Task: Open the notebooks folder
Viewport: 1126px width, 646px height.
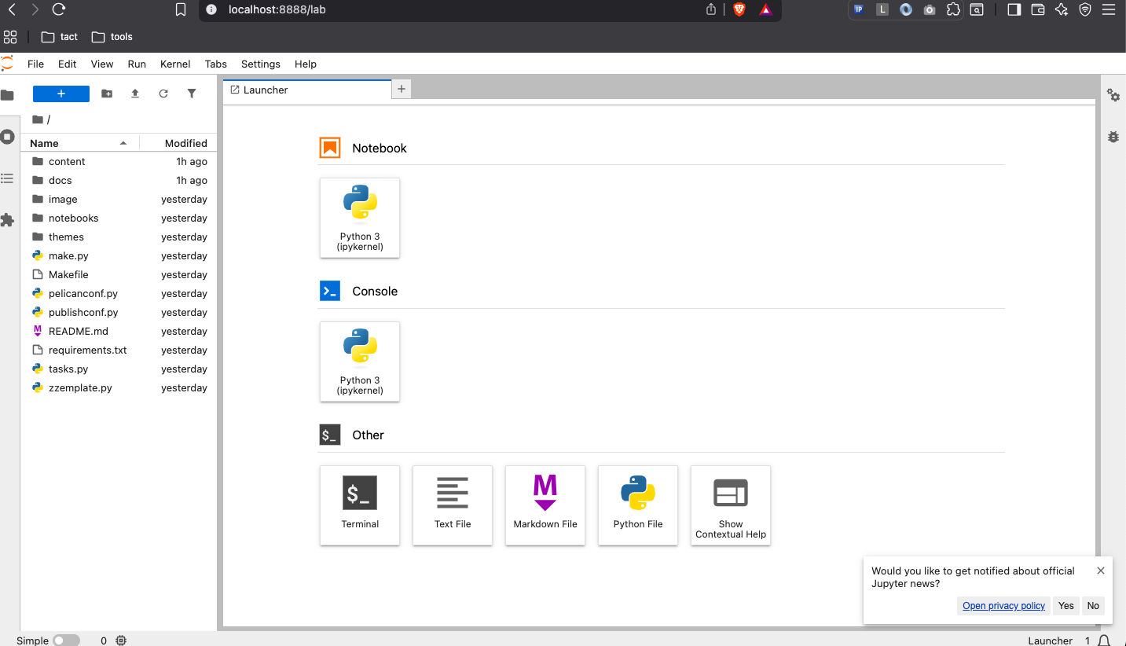Action: [73, 218]
